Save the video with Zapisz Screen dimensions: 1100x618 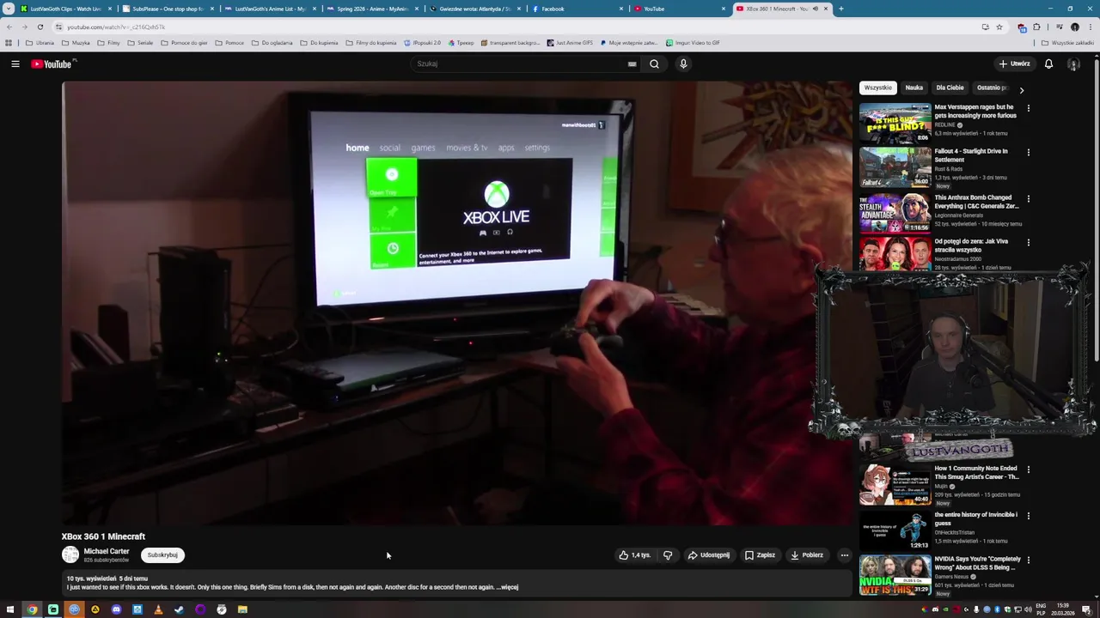(x=760, y=555)
